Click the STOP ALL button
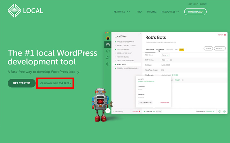230x143 pixels. click(x=136, y=112)
